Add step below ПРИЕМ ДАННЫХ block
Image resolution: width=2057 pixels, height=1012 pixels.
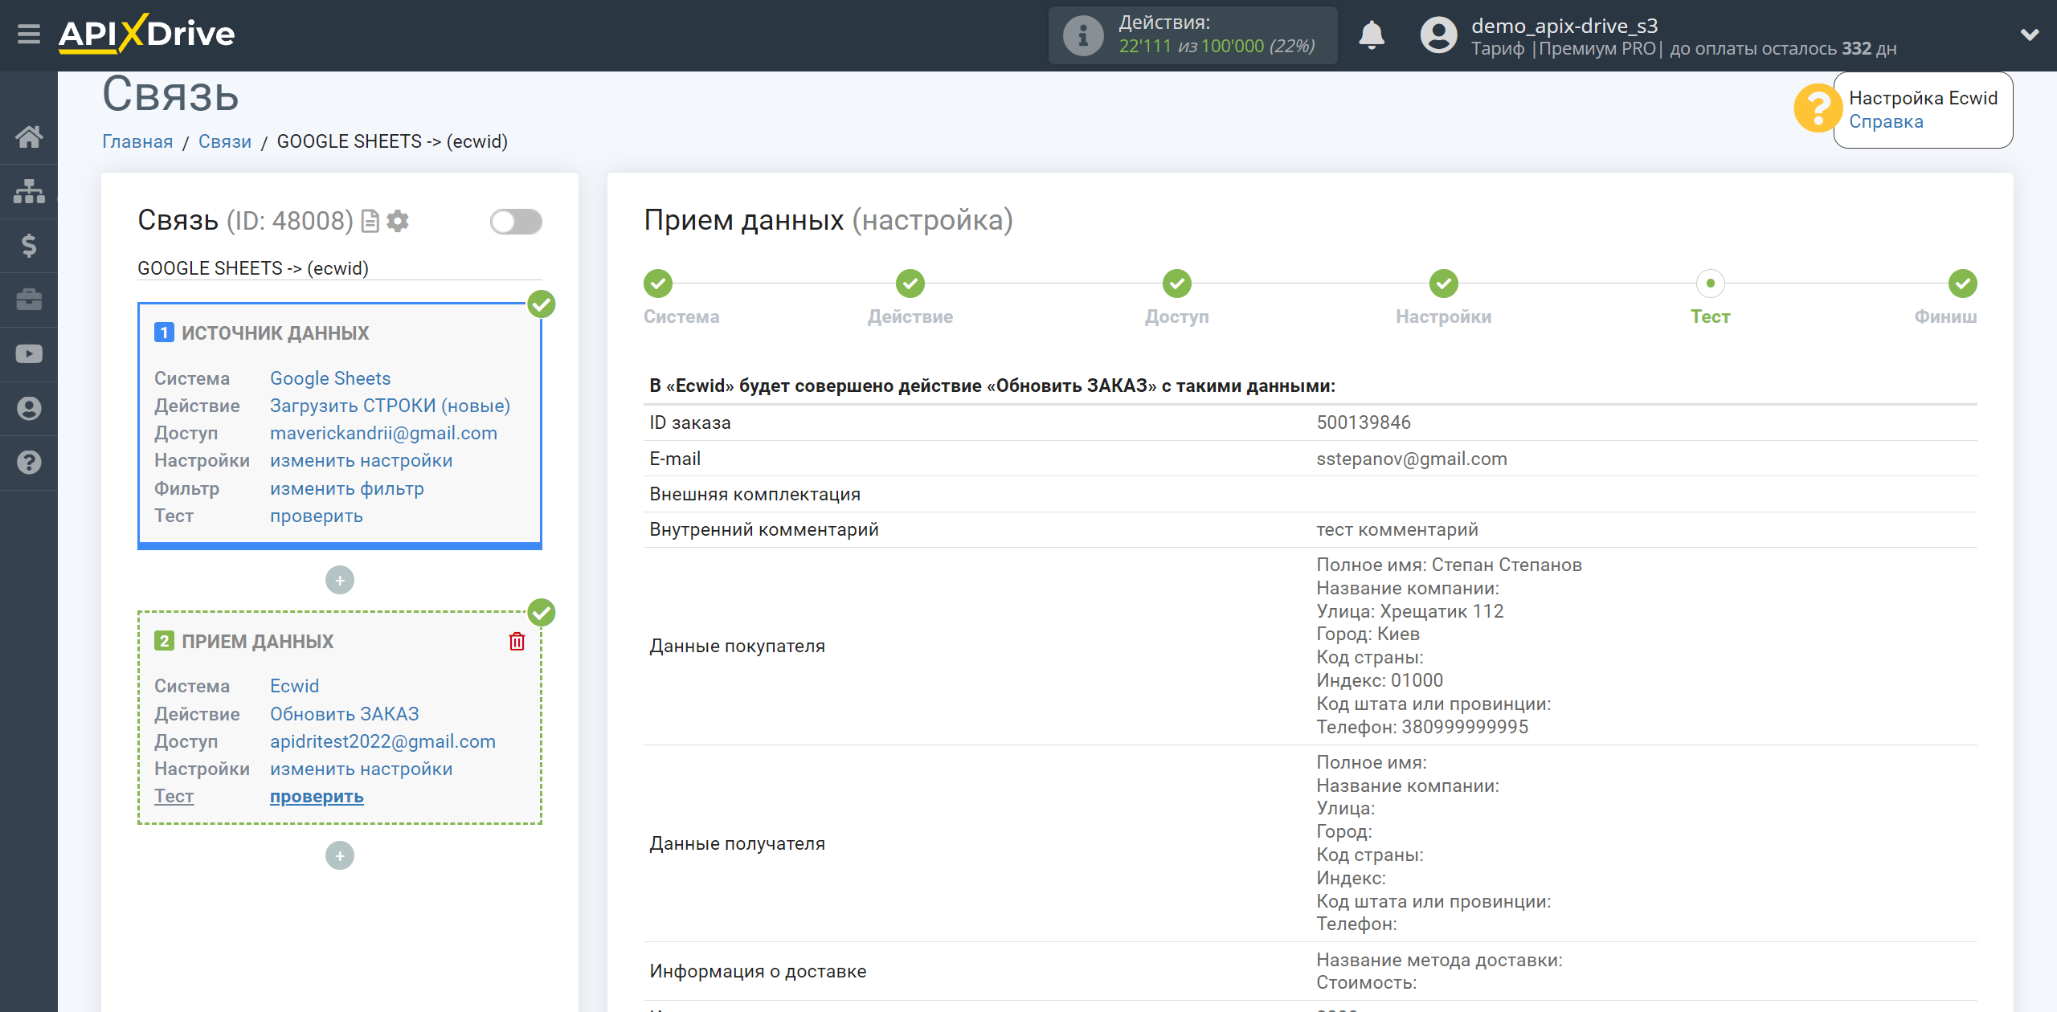point(340,855)
